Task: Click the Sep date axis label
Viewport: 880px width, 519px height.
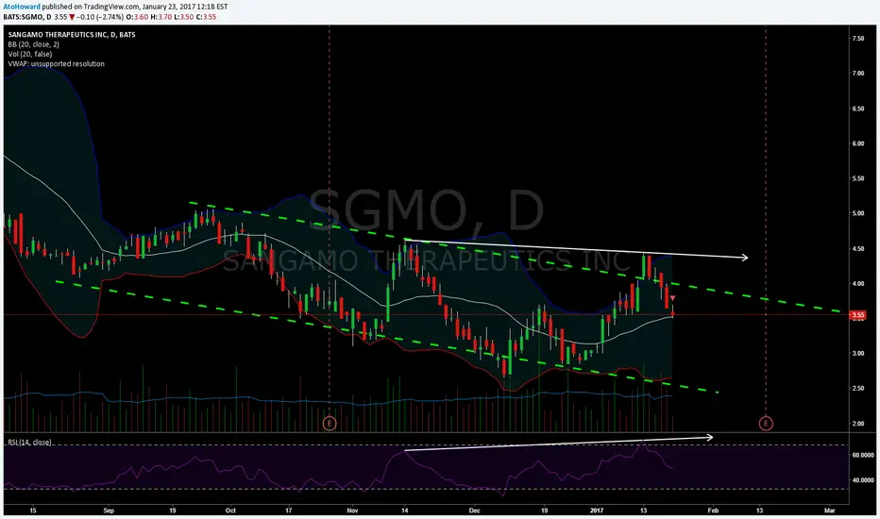Action: click(x=109, y=511)
